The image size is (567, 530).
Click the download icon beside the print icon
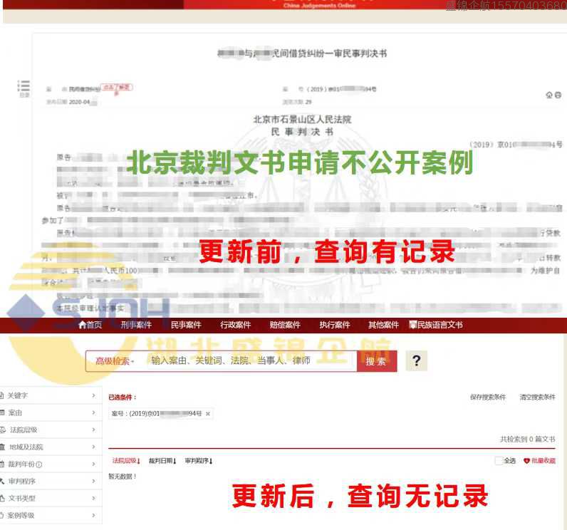click(x=549, y=95)
